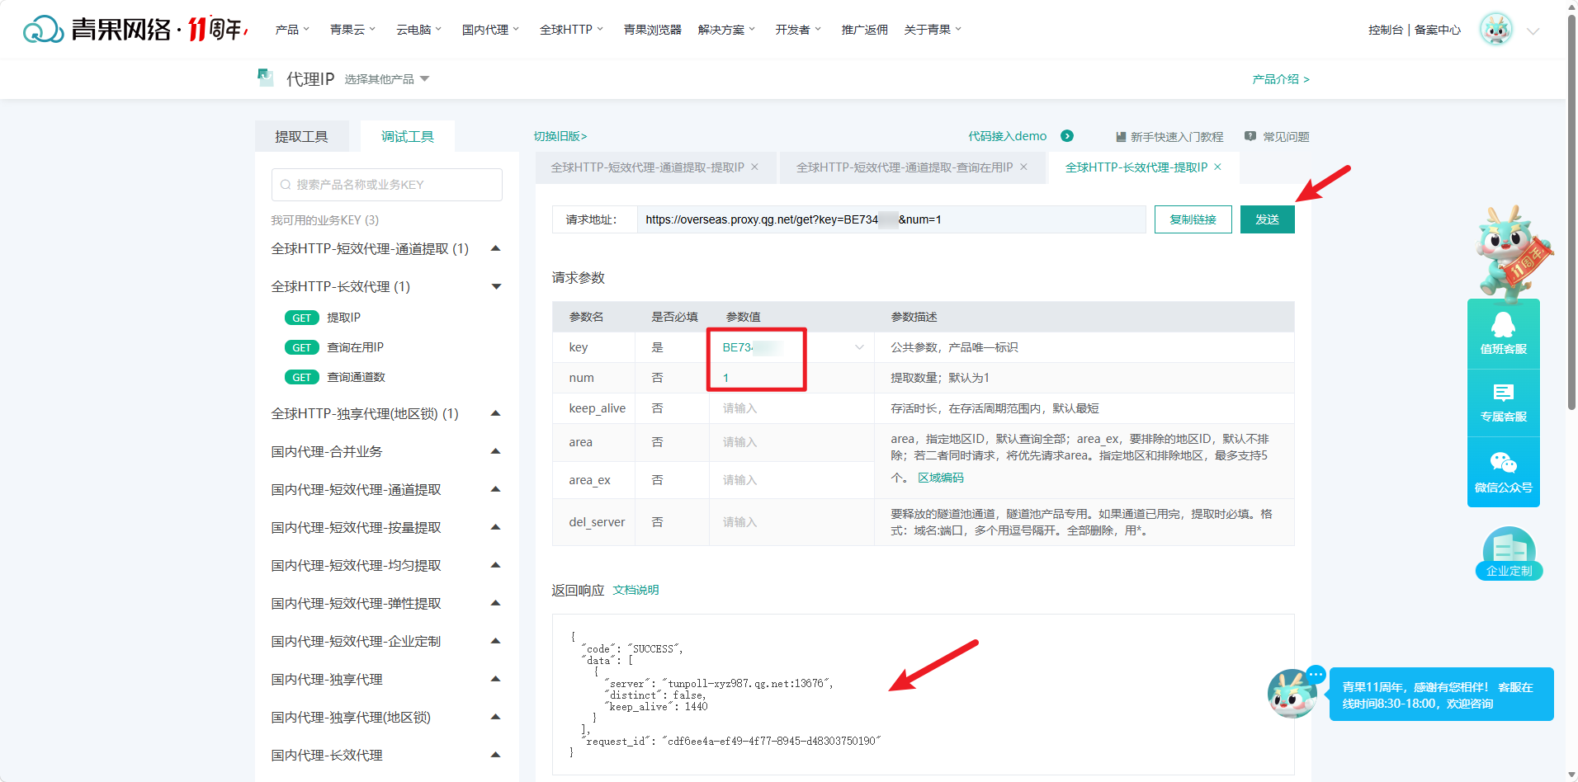Close the 全球HTTP-短效代理-通道提取-查询在用IP tab
This screenshot has height=782, width=1578.
pos(1023,167)
